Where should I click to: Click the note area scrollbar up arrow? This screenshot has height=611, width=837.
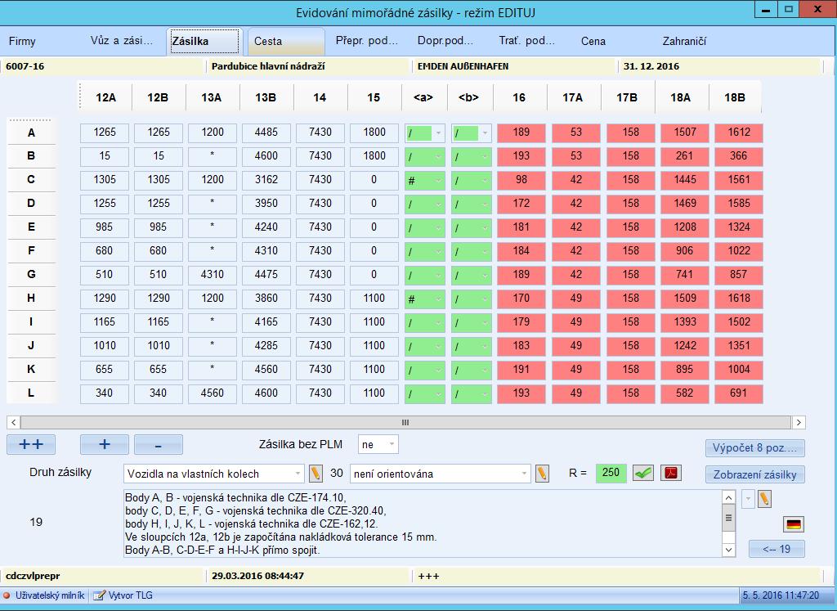point(728,498)
